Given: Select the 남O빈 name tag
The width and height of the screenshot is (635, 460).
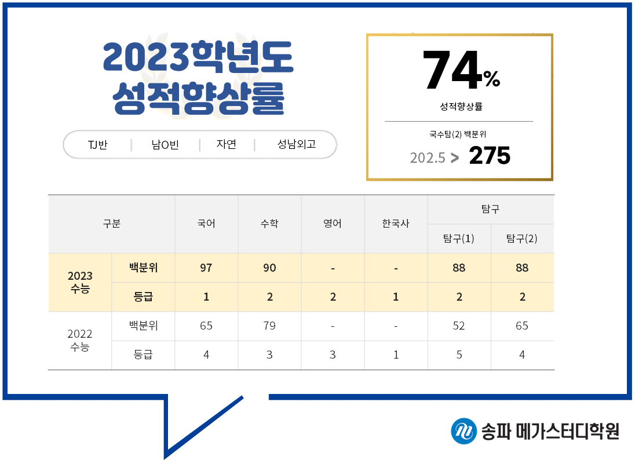Looking at the screenshot, I should [165, 144].
